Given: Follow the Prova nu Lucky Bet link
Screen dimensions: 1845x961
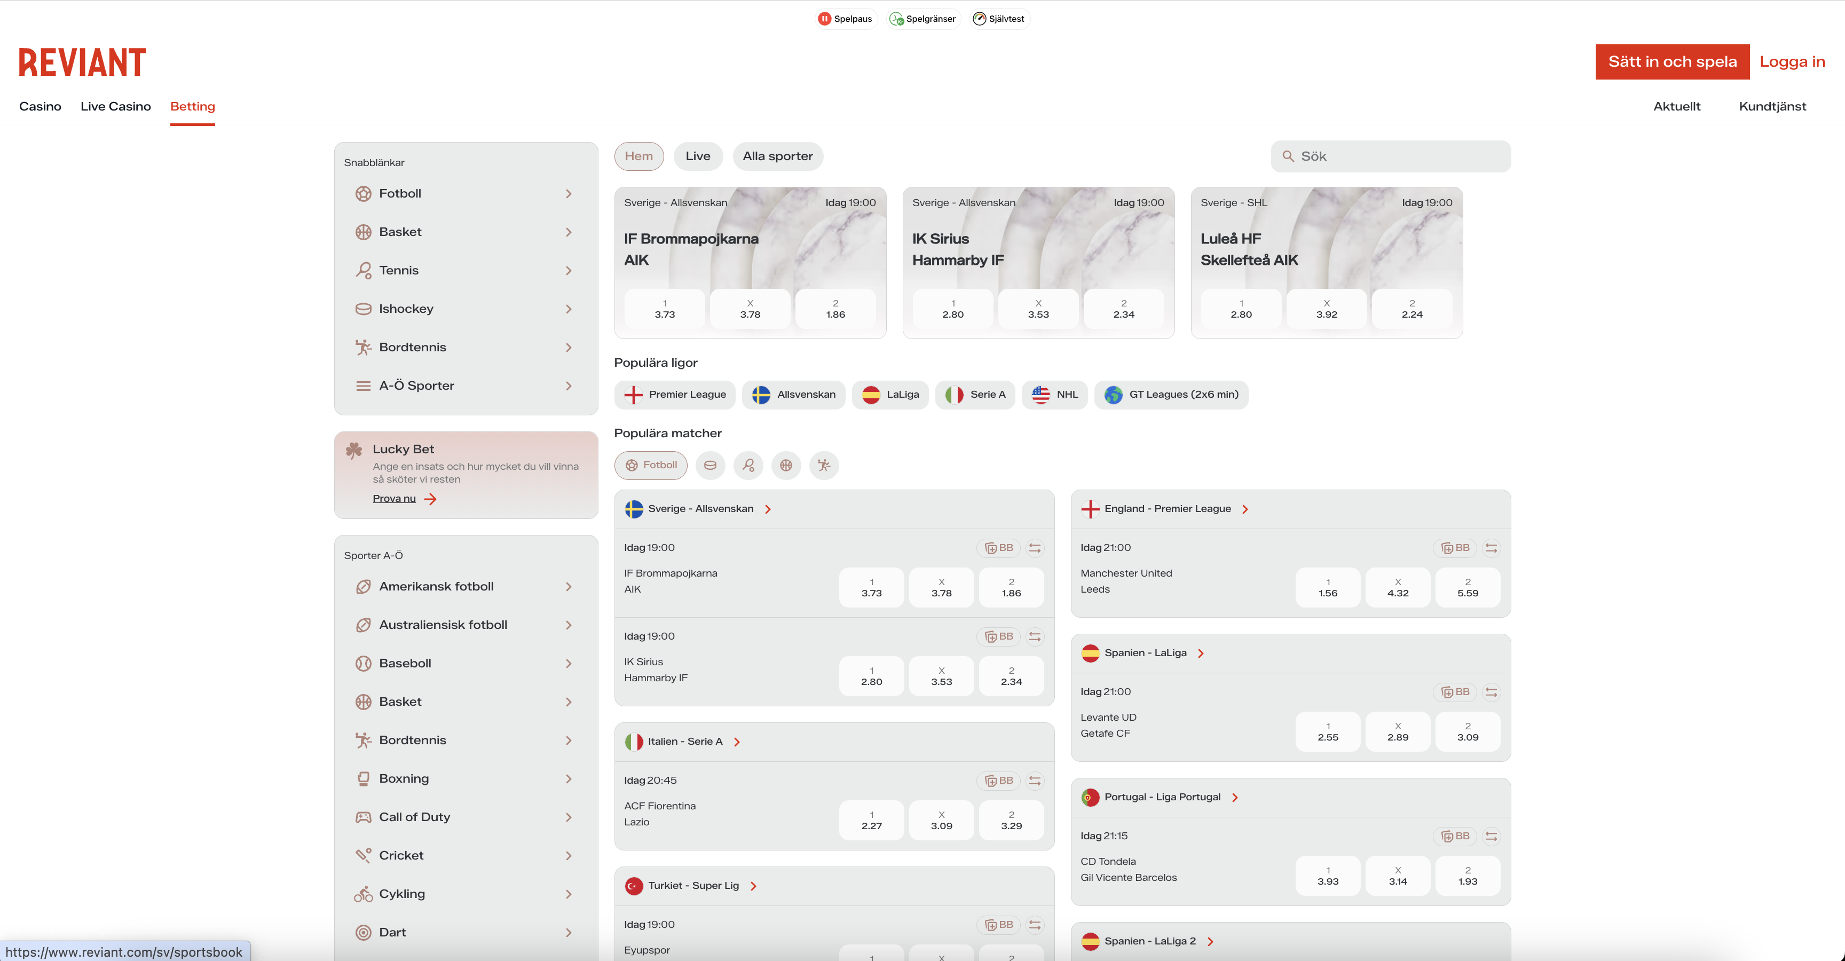Looking at the screenshot, I should point(394,499).
